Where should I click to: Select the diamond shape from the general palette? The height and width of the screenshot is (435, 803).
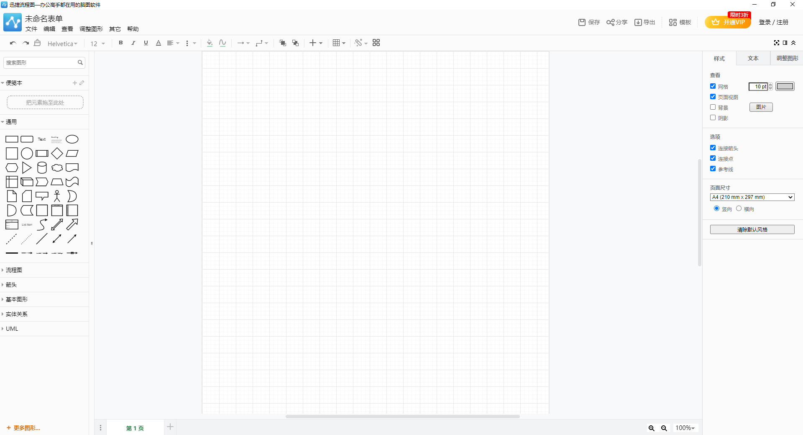[x=57, y=154]
